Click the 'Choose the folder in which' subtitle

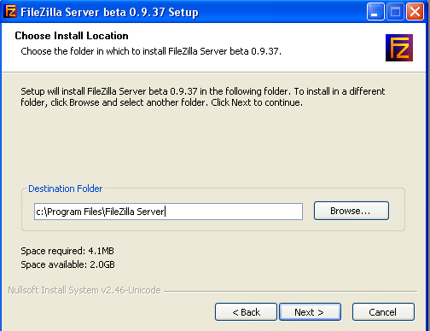pos(151,51)
